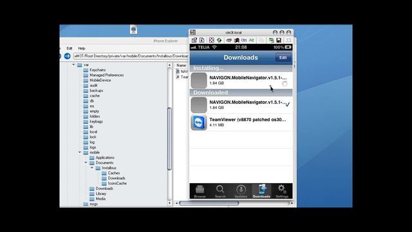The width and height of the screenshot is (412, 232).
Task: Open the desktop icon above iPhone Explorer
Action: pyautogui.click(x=133, y=30)
